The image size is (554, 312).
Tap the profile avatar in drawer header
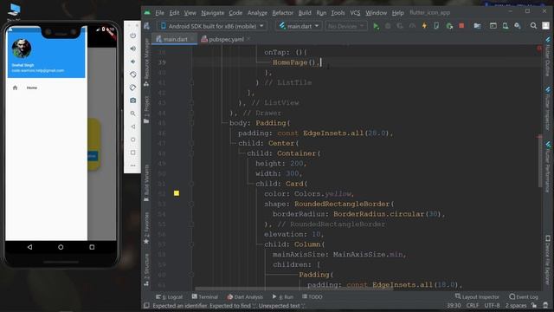coord(22,49)
